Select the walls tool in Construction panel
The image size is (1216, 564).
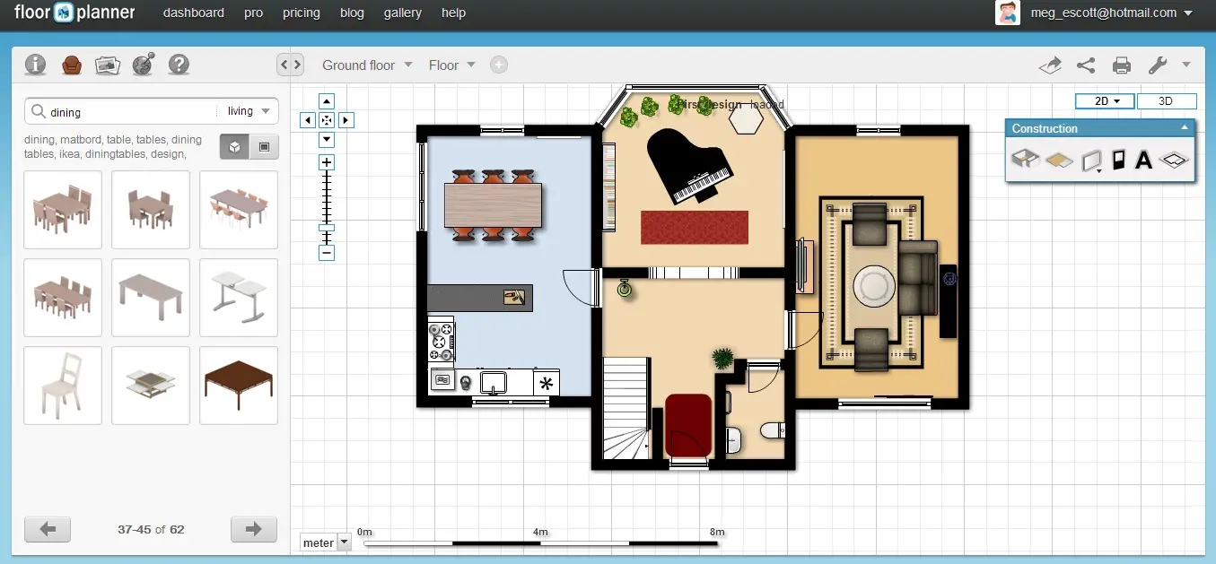tap(1025, 160)
